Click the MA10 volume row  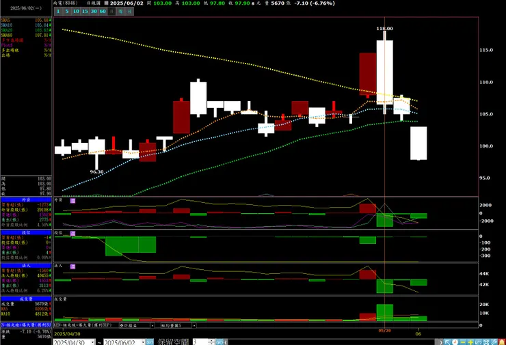pos(26,314)
